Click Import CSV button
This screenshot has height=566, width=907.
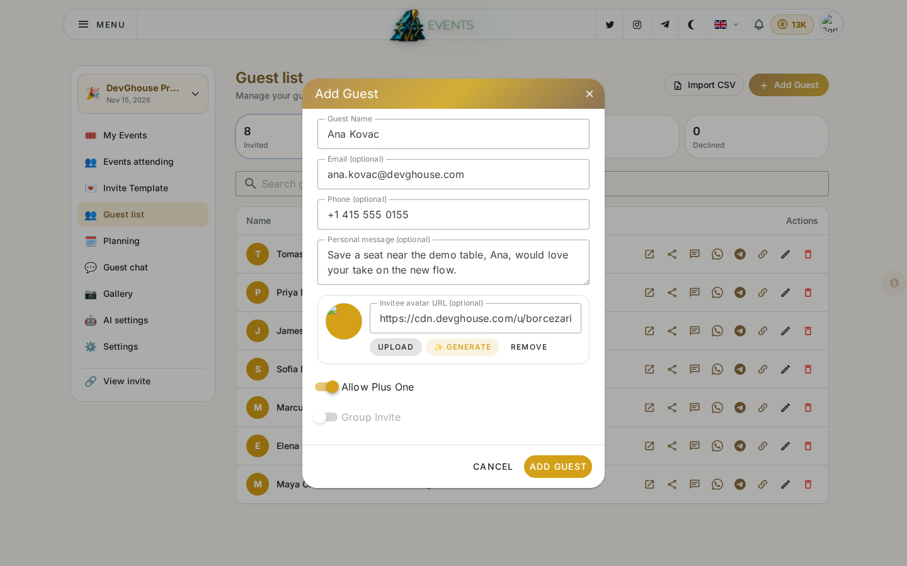coord(704,85)
